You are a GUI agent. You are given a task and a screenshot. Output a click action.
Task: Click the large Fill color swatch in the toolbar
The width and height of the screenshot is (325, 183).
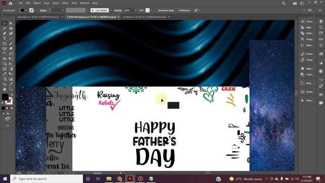coord(5,97)
